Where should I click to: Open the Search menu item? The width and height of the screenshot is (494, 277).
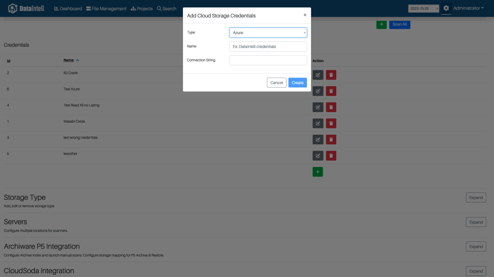point(166,9)
